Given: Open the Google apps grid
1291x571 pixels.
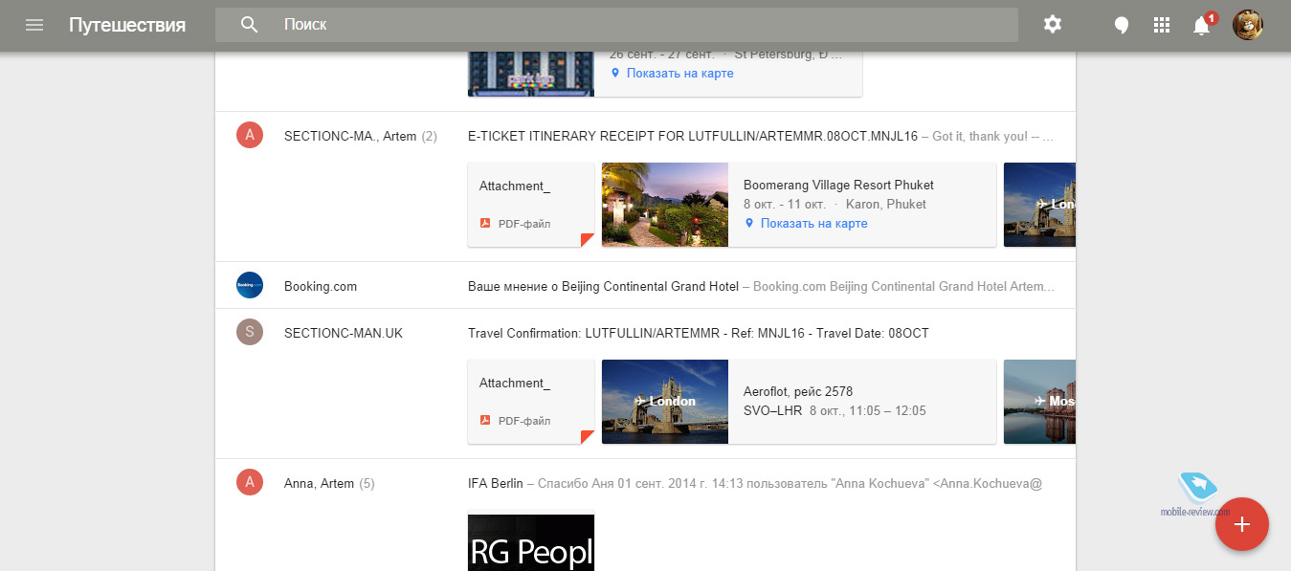Looking at the screenshot, I should coord(1162,26).
